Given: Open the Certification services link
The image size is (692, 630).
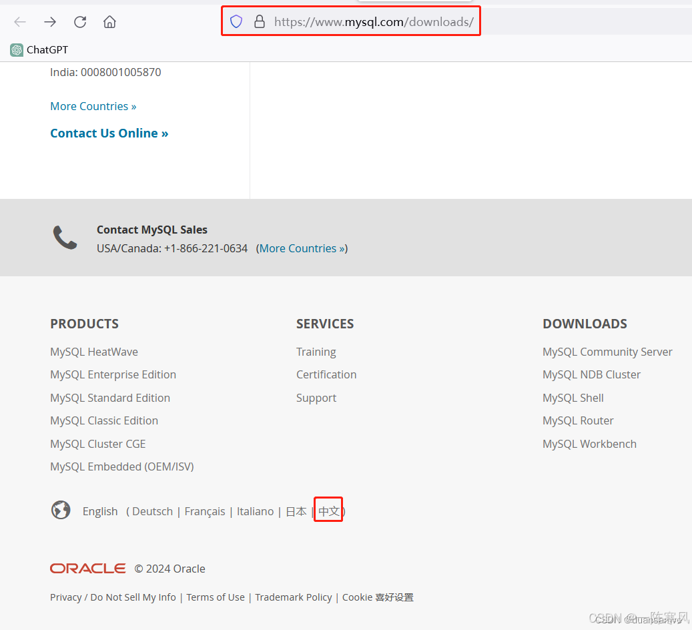Looking at the screenshot, I should point(326,375).
